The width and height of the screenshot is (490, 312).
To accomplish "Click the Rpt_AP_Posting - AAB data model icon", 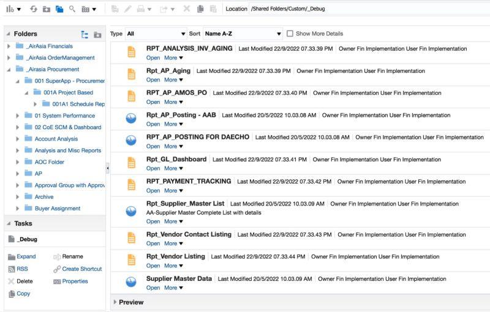I will pos(131,118).
